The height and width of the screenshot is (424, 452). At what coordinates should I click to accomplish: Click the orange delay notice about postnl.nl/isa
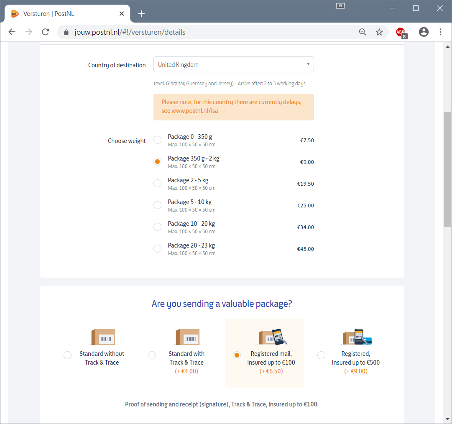(233, 107)
